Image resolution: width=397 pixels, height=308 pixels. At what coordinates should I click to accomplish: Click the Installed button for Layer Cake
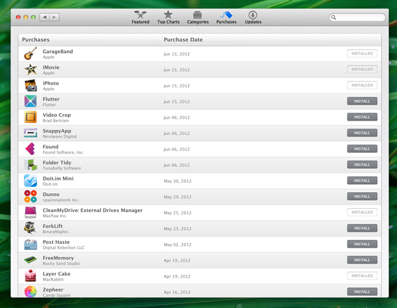(x=362, y=276)
